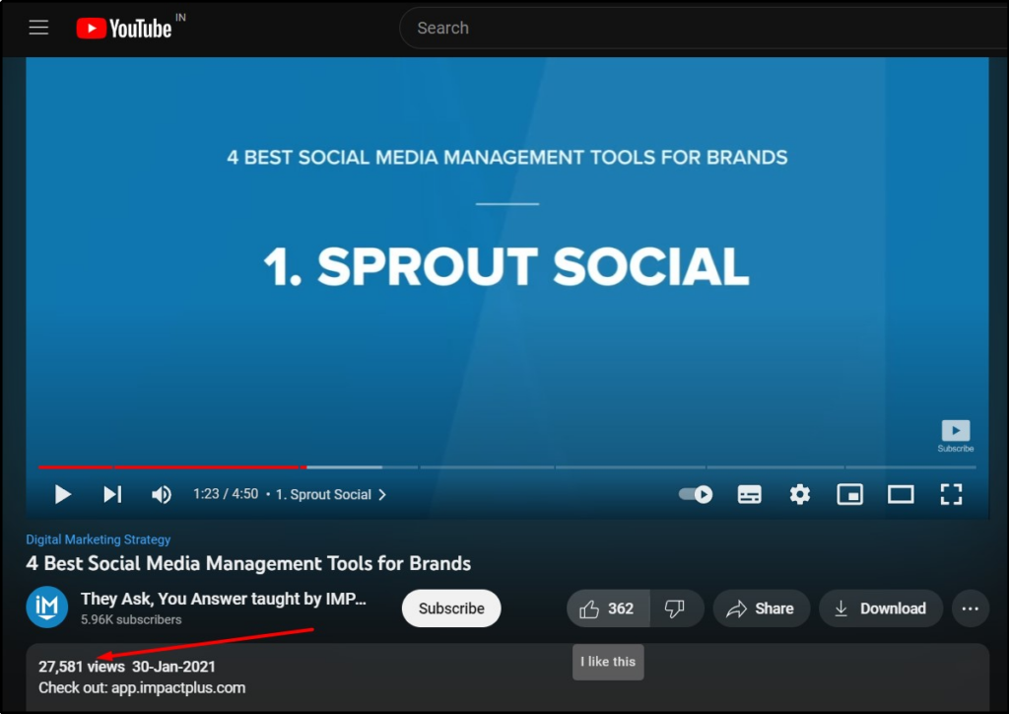
Task: Like the video with thumbs up
Action: click(x=608, y=608)
